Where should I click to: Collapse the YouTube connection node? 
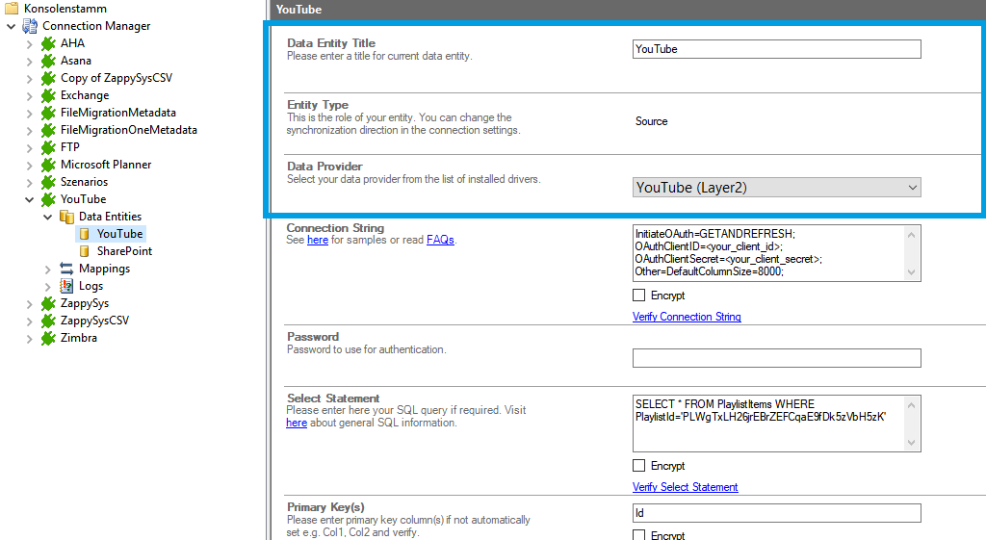point(30,199)
